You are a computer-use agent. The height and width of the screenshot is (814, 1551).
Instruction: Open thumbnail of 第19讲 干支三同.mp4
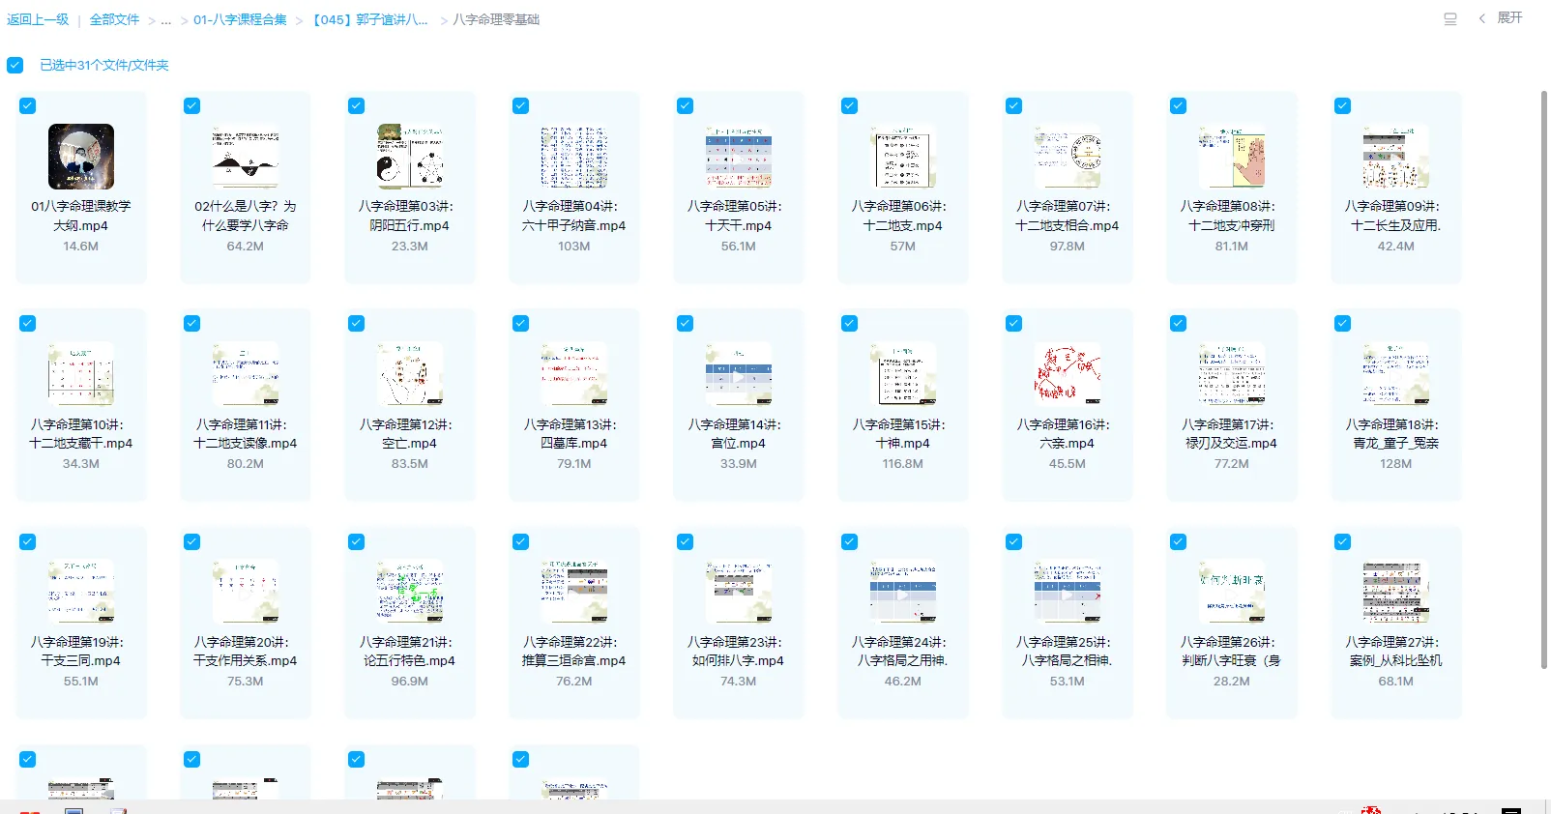(81, 592)
